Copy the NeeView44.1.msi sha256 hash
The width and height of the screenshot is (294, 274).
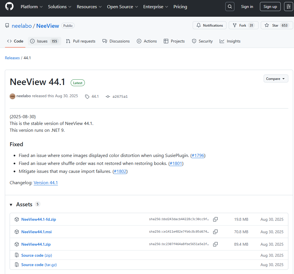pyautogui.click(x=215, y=232)
